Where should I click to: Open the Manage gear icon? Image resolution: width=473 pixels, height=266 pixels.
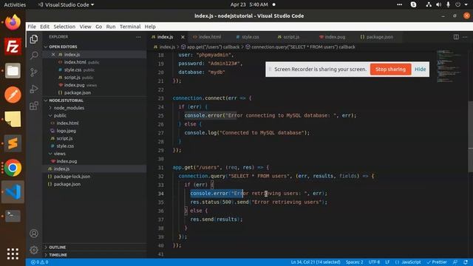coord(34,250)
